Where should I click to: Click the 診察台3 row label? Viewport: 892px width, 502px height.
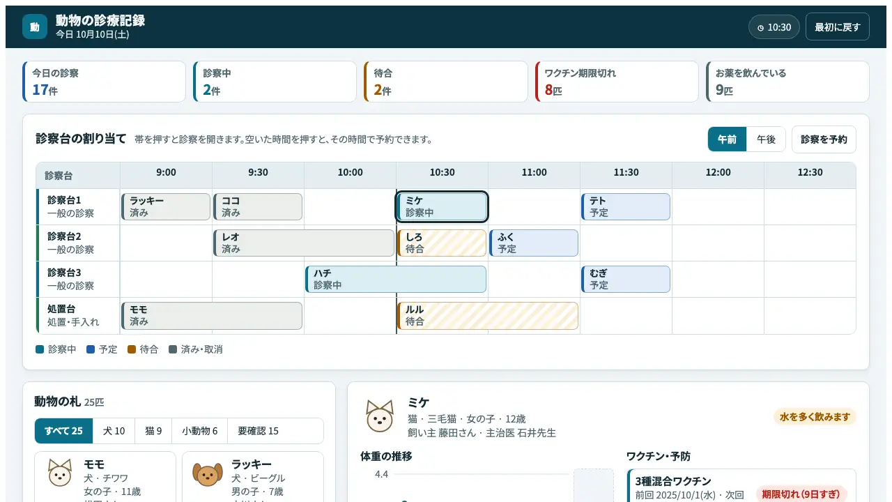click(x=78, y=280)
